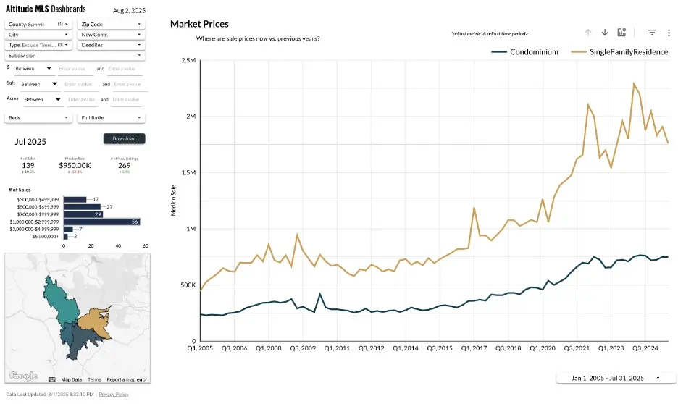Toggle the SingleFamilyResidence legend entry
This screenshot has width=678, height=404.
(619, 52)
